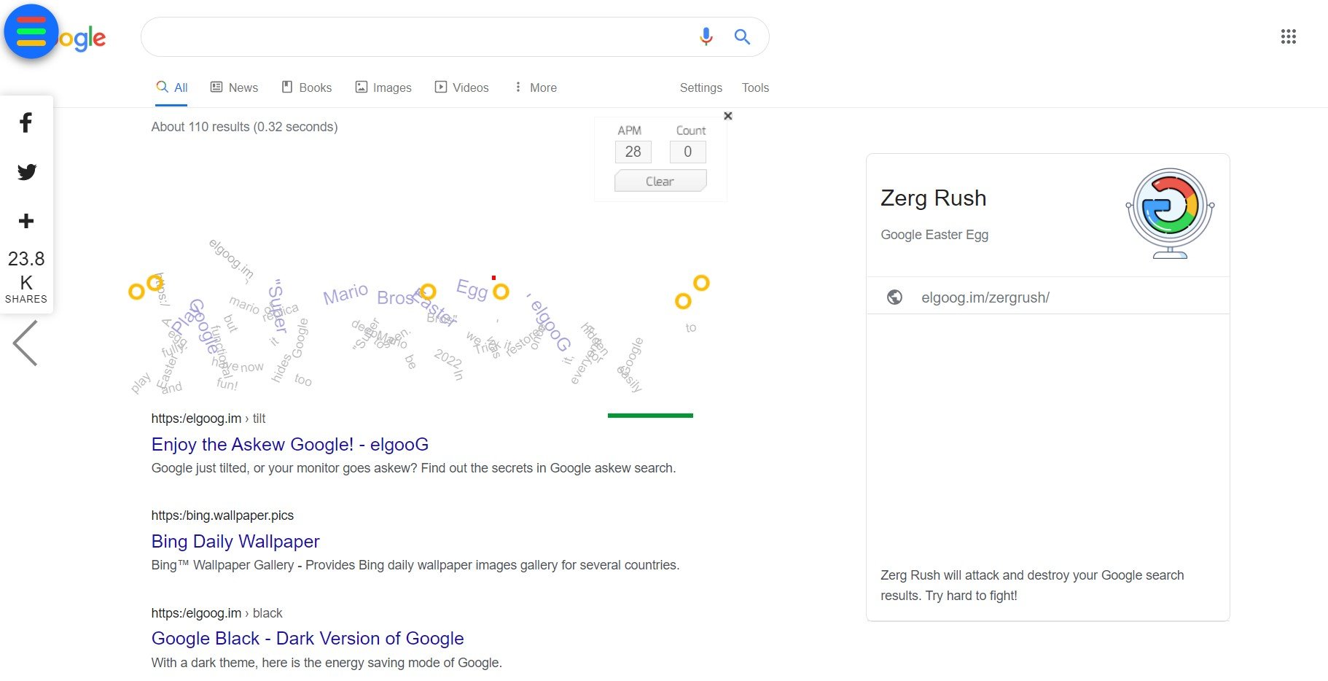Open 'Google Black - Dark Version of Google' link
Screen dimensions: 1328x681
point(308,638)
